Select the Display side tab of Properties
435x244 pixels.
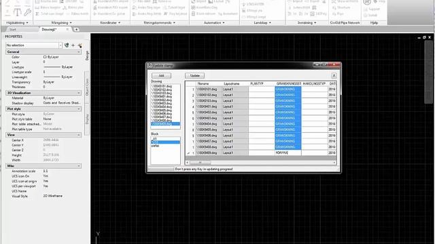coord(87,119)
